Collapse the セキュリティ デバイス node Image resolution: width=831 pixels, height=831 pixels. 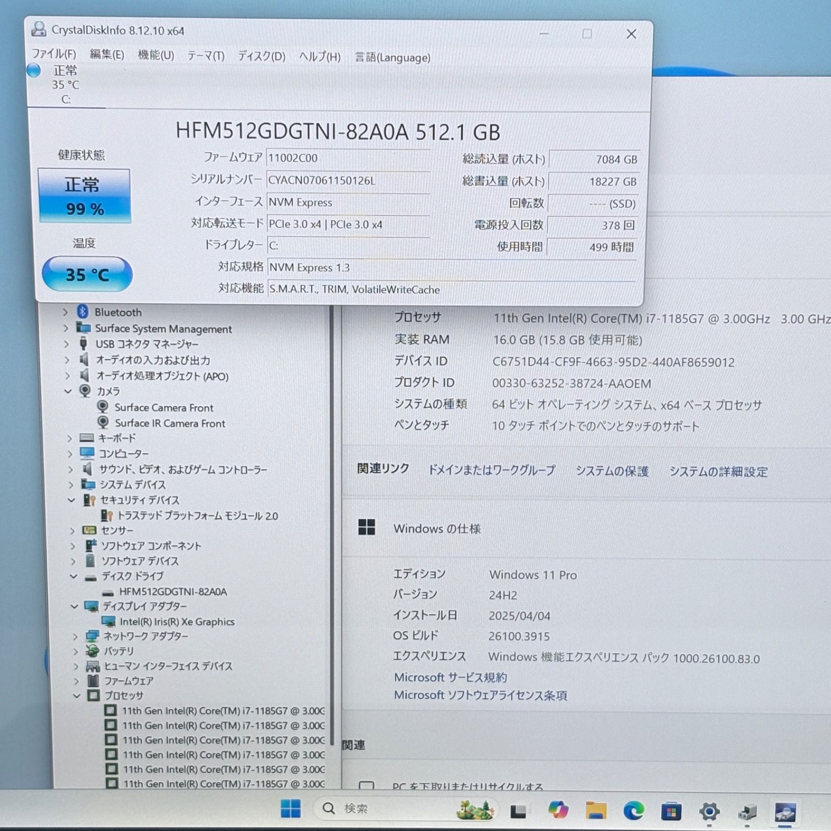[72, 500]
